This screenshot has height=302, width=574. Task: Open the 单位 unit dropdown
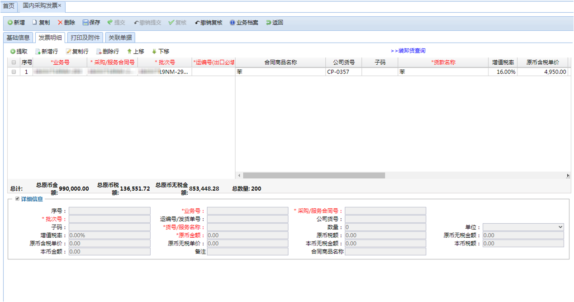(x=523, y=227)
